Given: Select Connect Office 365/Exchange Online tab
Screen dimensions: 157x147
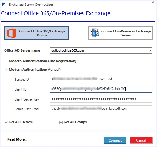Looking at the screenshot, I should pos(36,33).
